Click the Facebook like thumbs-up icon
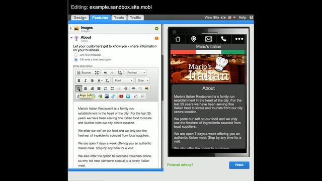This screenshot has height=181, width=322. pyautogui.click(x=136, y=96)
